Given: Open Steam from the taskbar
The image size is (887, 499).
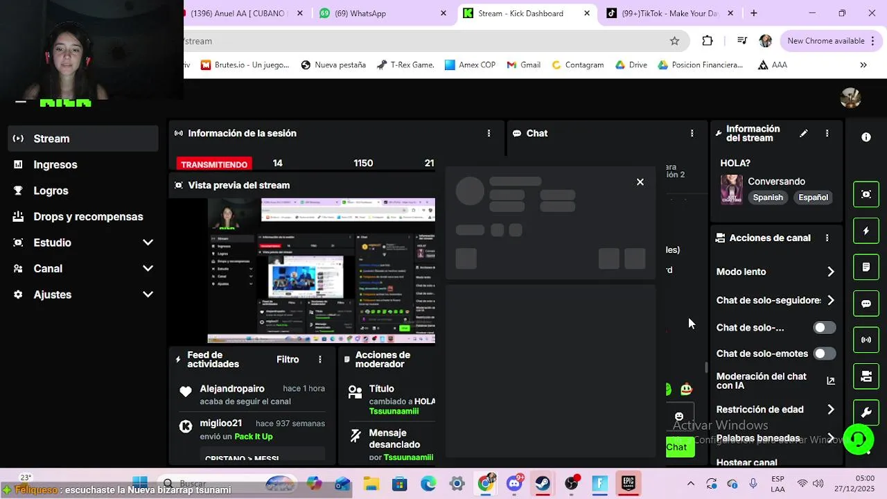Looking at the screenshot, I should (543, 483).
